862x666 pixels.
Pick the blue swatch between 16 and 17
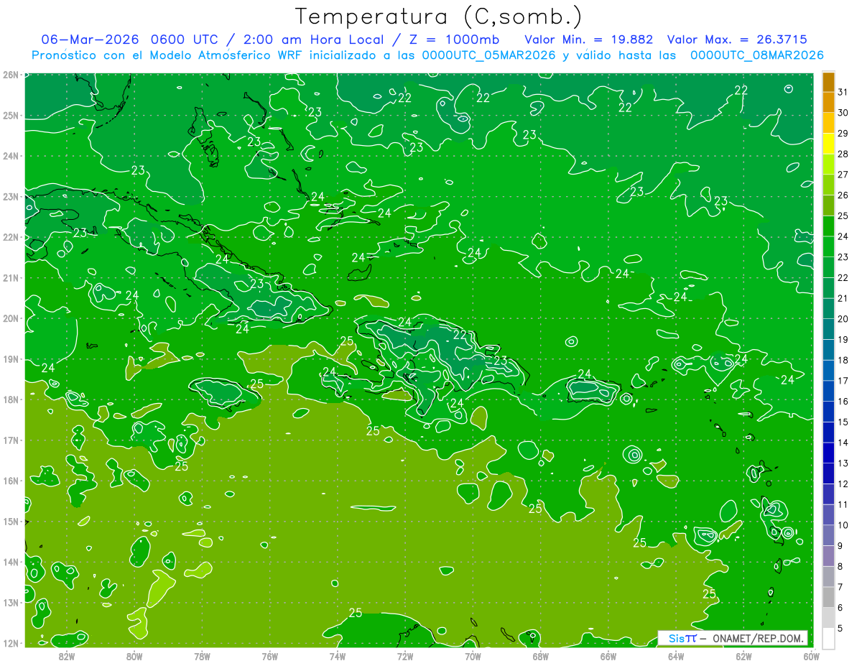828,391
